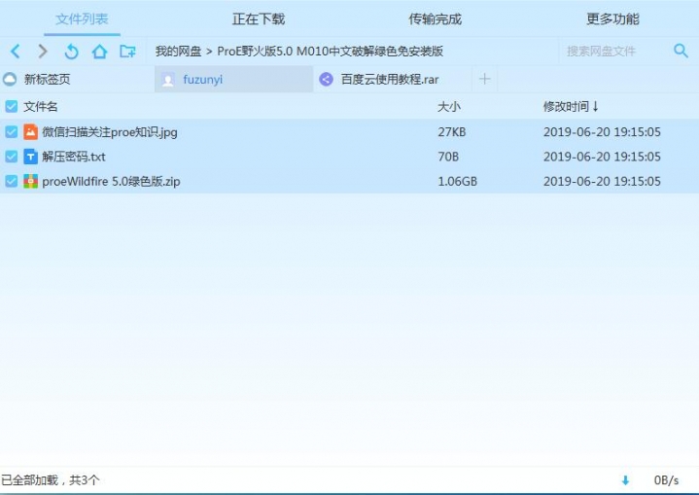Click the forward navigation arrow
Screen dimensions: 699x495
pyautogui.click(x=43, y=52)
